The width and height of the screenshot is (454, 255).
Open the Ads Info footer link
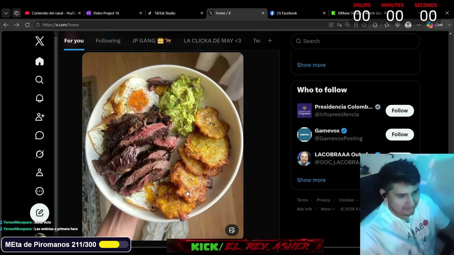(304, 209)
